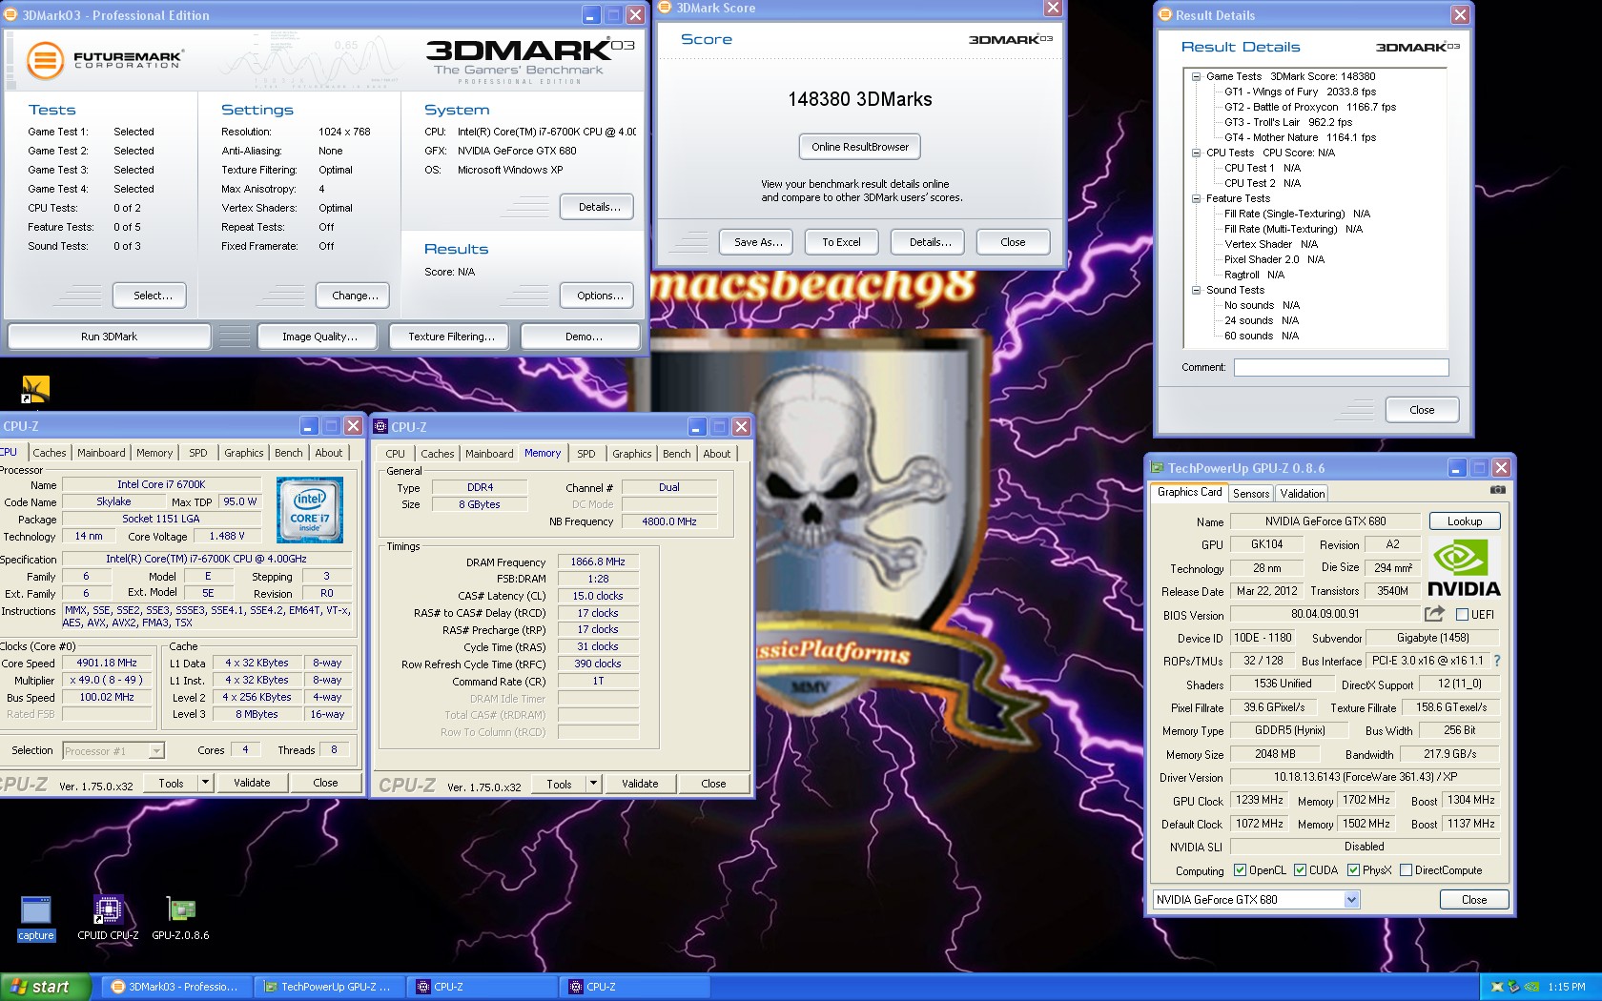Toggle the UEFI checkbox in GPU-Z
Image resolution: width=1602 pixels, height=1001 pixels.
[x=1462, y=615]
